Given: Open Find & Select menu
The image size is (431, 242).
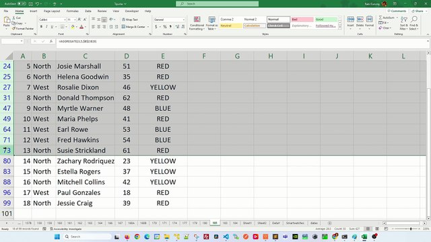Looking at the screenshot, I should click(x=413, y=23).
